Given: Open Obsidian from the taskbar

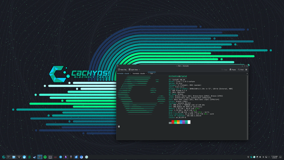Looking at the screenshot, I should [x=66, y=157].
